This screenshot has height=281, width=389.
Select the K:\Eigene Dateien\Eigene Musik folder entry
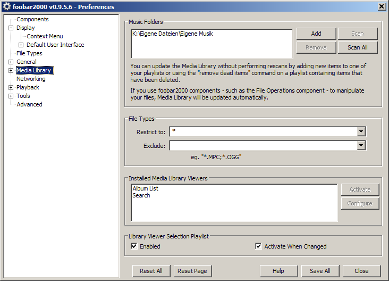tap(173, 34)
